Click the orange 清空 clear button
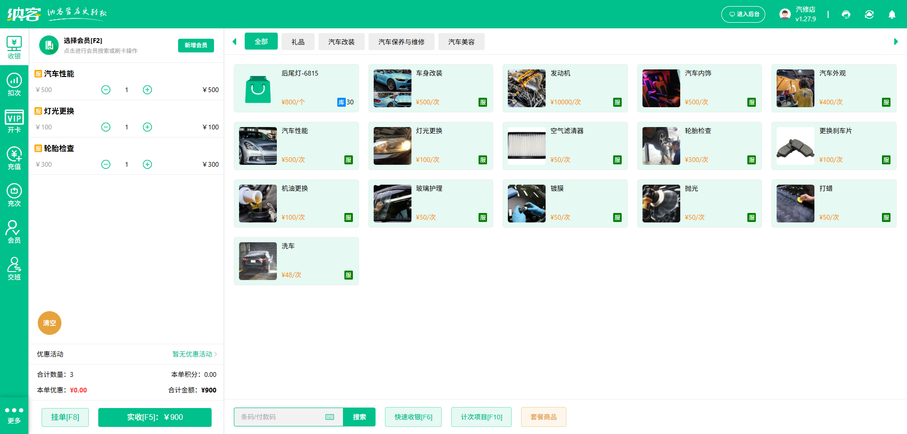Image resolution: width=907 pixels, height=434 pixels. pos(50,323)
